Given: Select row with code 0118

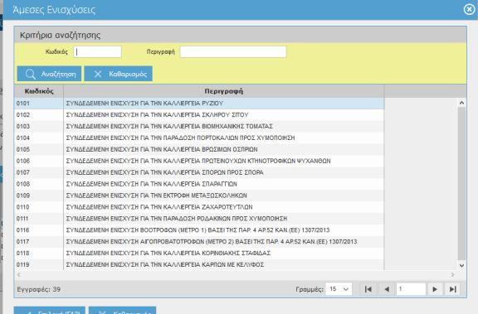Looking at the screenshot, I should [199, 254].
